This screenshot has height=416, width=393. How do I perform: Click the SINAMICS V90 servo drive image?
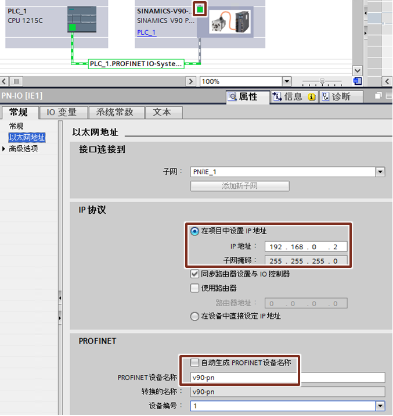pyautogui.click(x=230, y=21)
